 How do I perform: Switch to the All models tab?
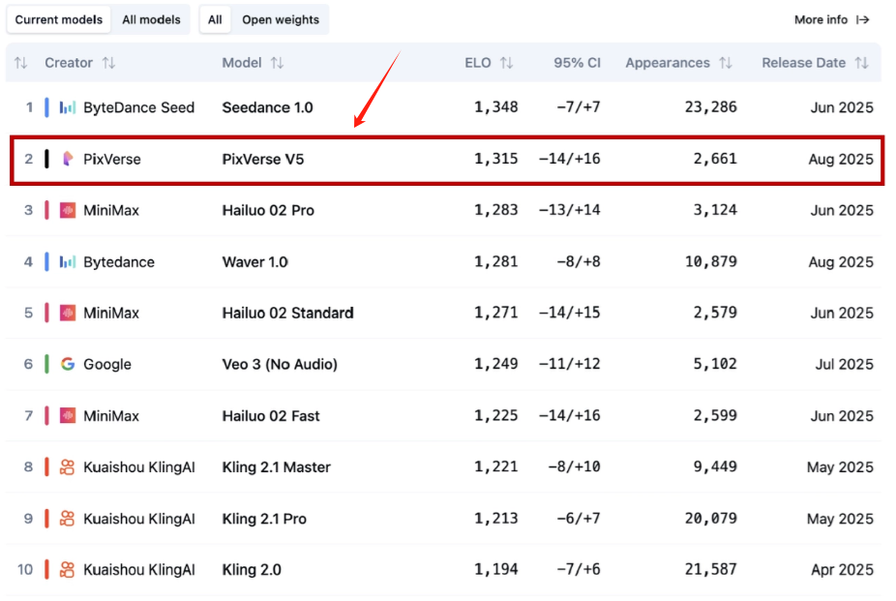click(151, 20)
